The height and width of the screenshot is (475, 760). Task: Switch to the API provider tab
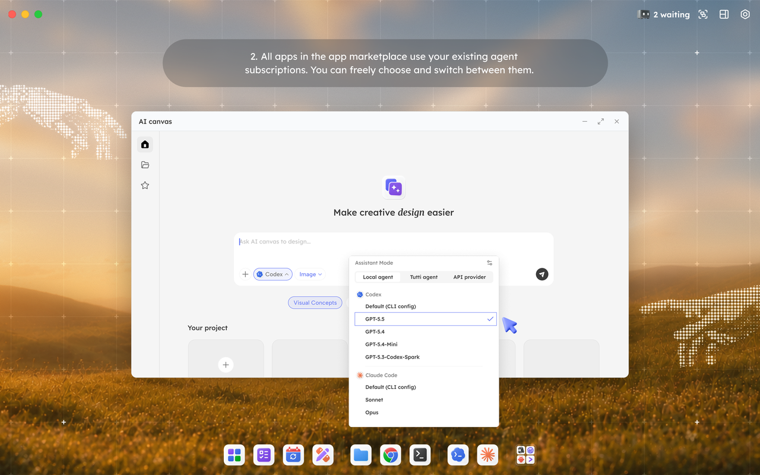coord(470,277)
